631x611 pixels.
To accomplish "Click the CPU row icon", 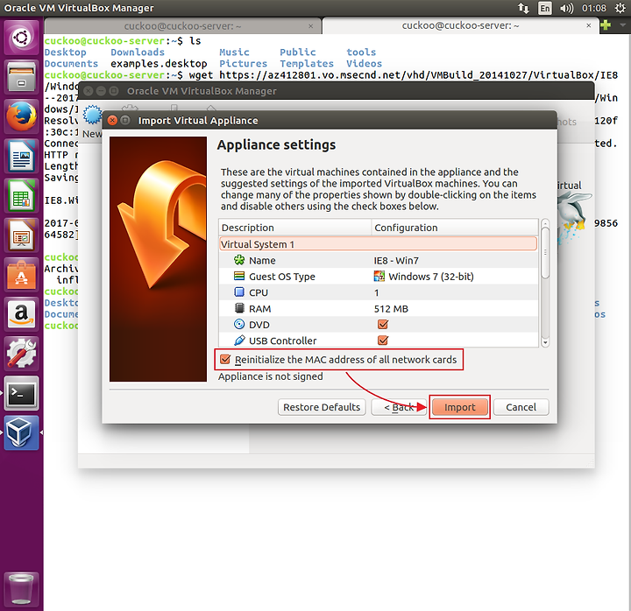I will (x=239, y=291).
